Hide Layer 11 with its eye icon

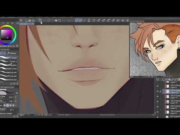(x=157, y=97)
